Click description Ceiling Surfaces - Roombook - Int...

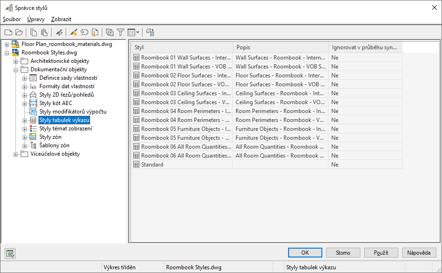pyautogui.click(x=280, y=93)
